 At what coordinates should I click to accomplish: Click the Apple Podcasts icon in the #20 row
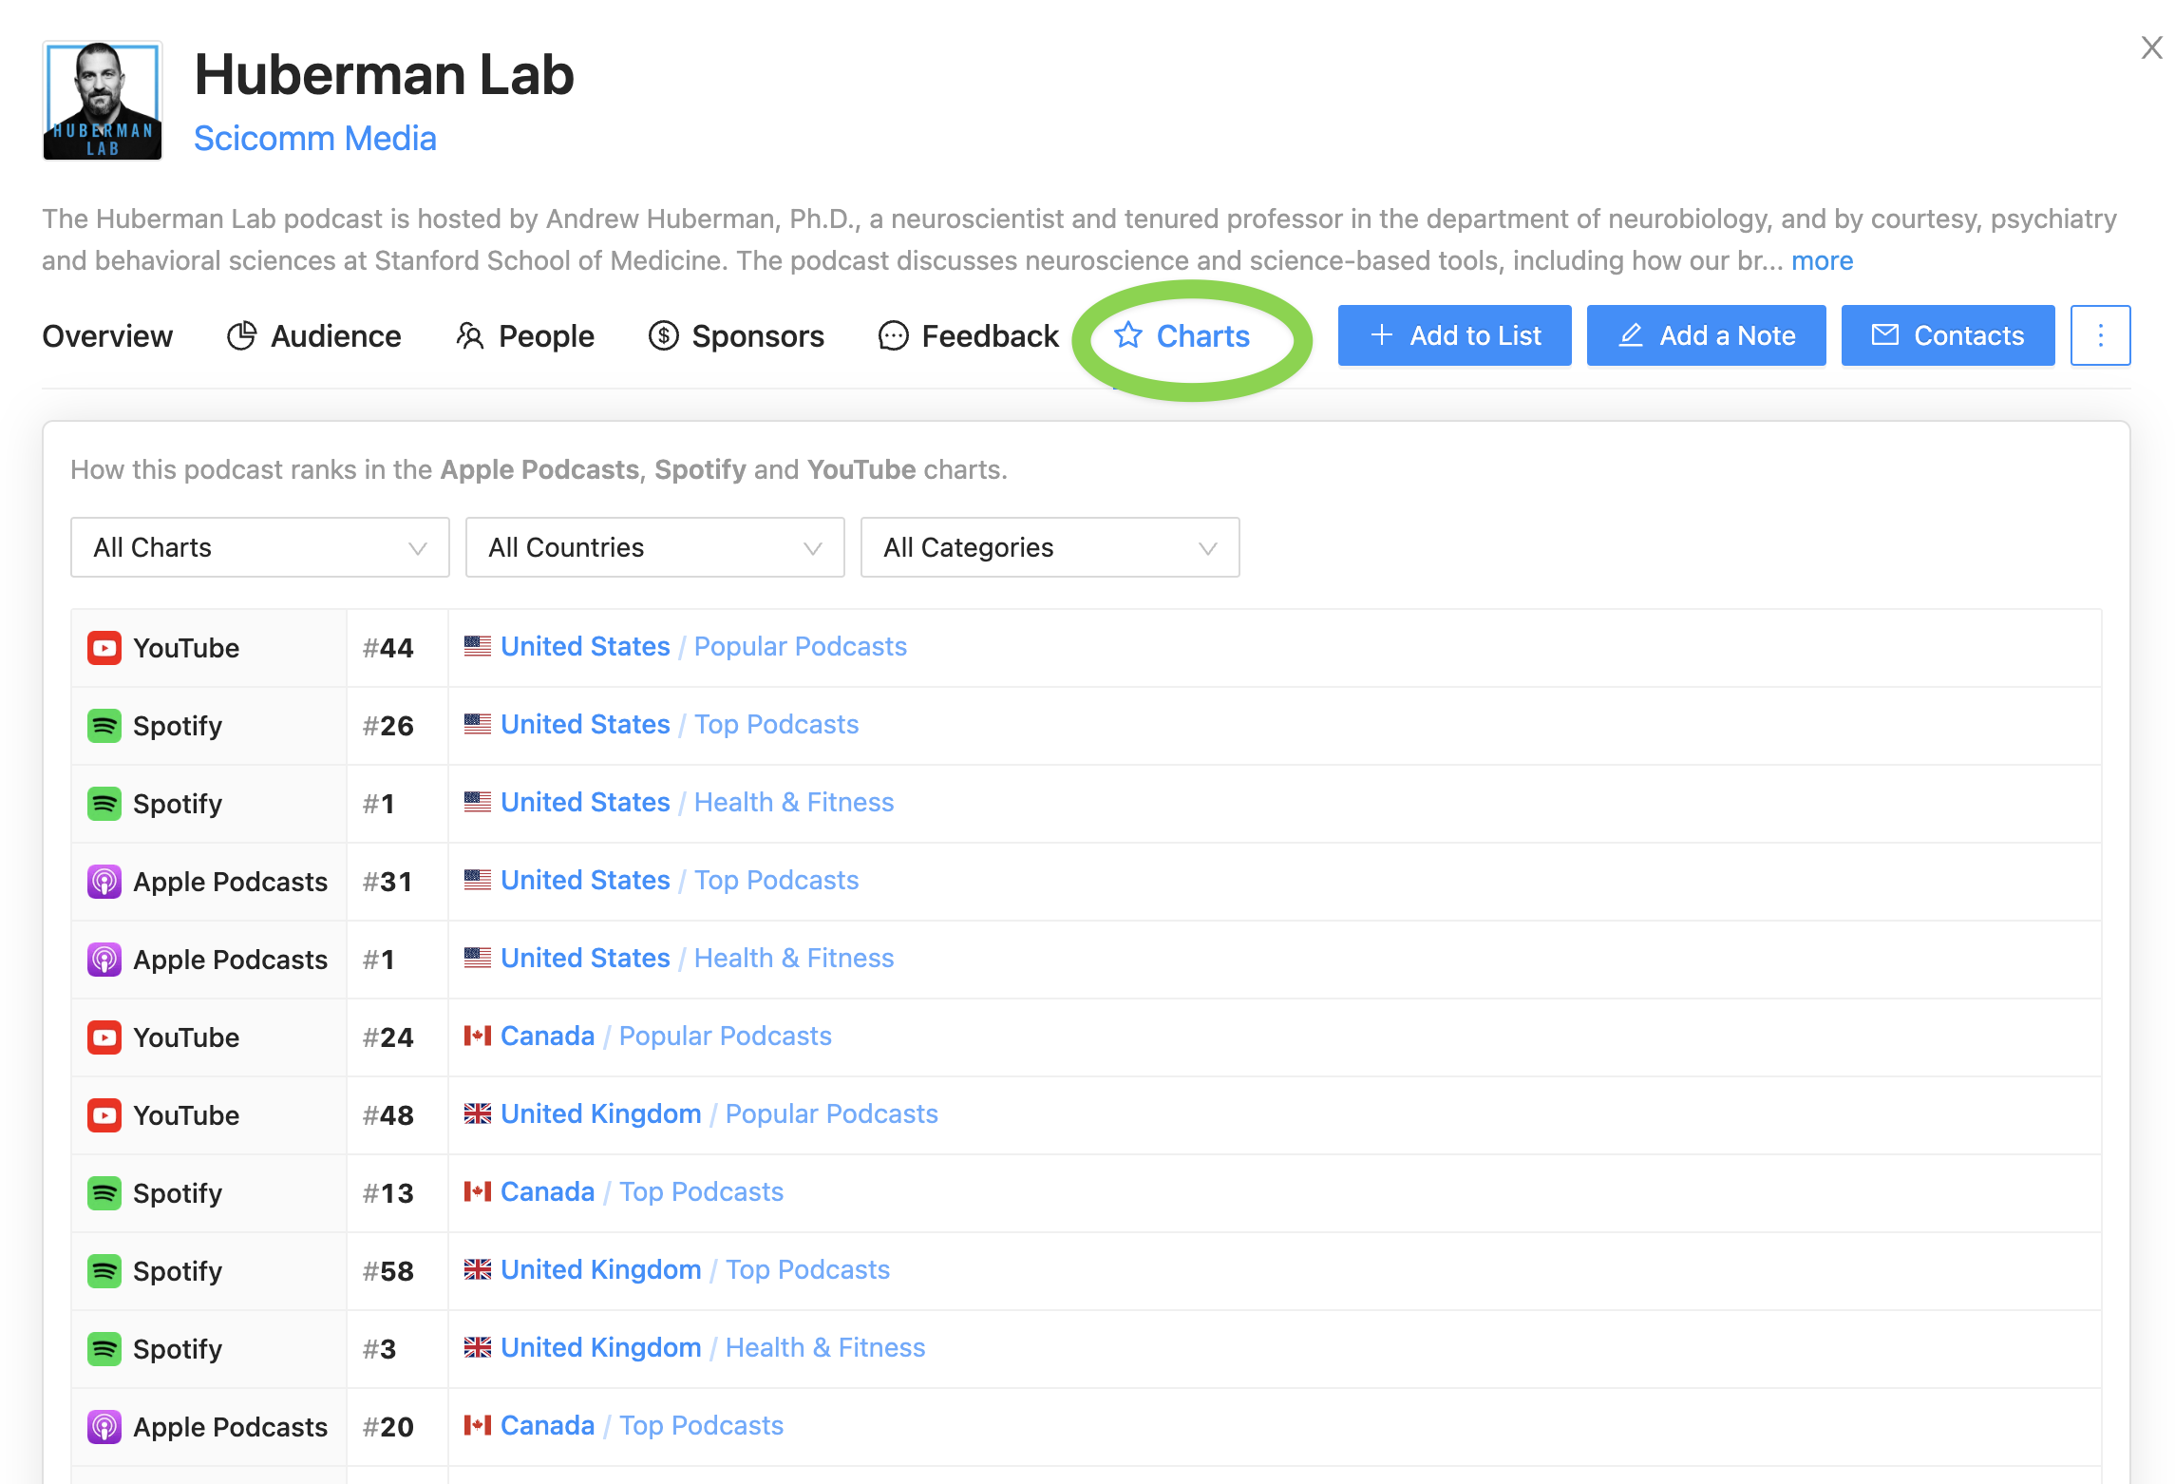pos(104,1427)
